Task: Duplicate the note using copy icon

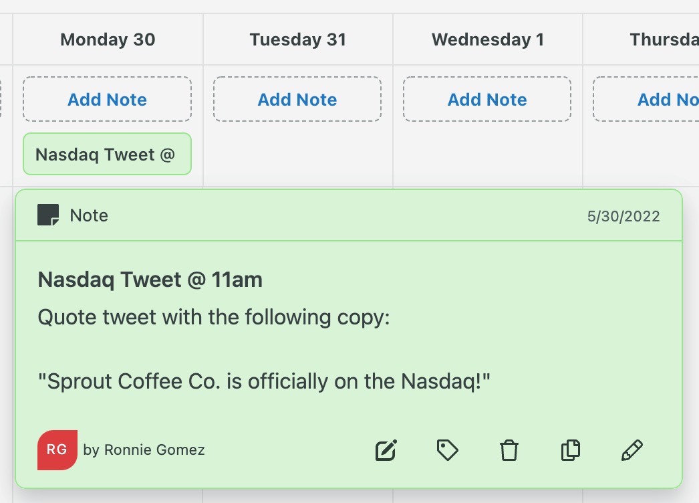Action: pos(570,450)
